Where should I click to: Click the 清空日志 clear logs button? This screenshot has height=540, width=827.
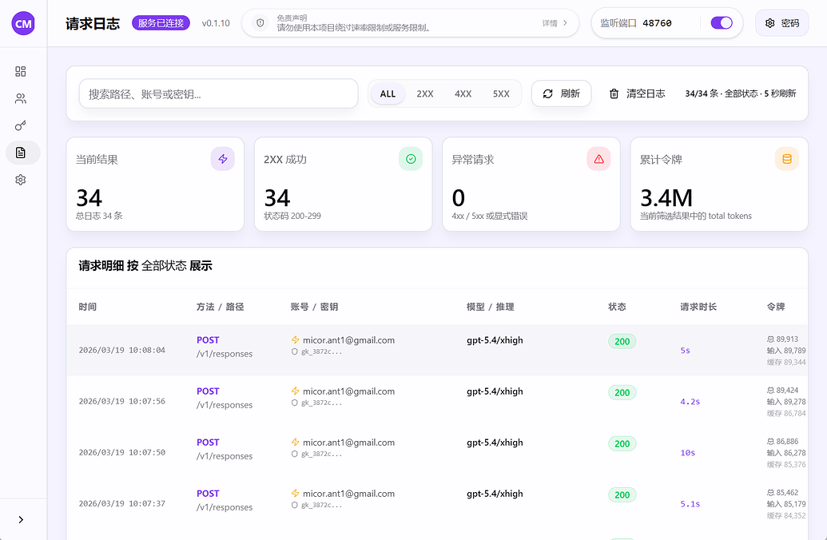(637, 94)
